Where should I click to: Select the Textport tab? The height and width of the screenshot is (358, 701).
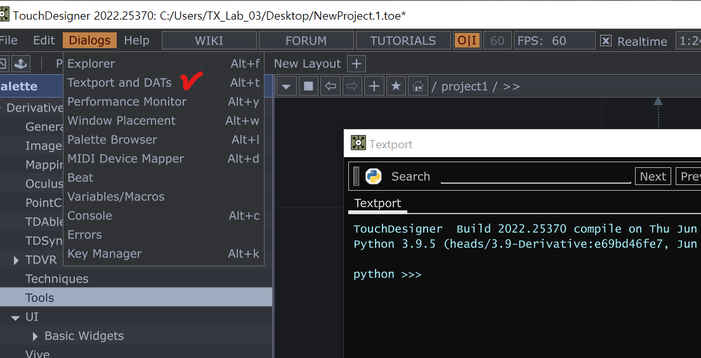point(377,203)
